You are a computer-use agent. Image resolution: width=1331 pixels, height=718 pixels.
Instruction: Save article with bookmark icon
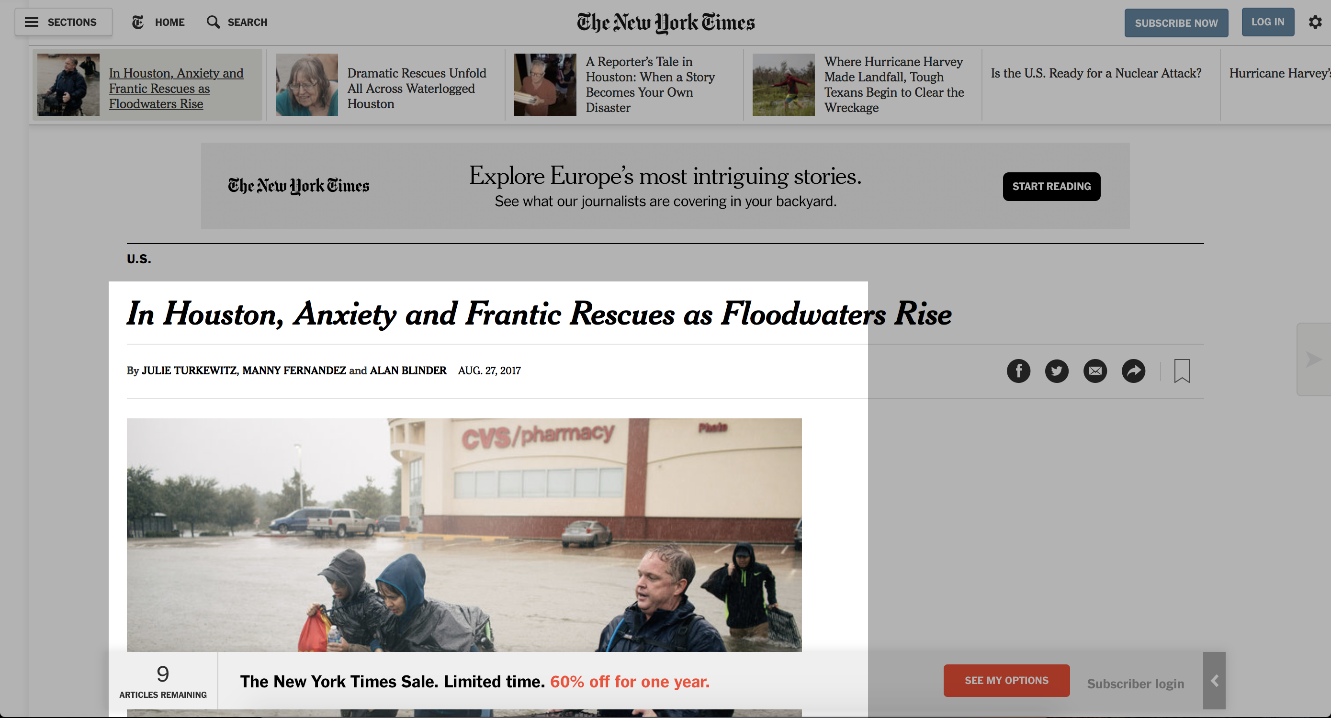pos(1182,371)
